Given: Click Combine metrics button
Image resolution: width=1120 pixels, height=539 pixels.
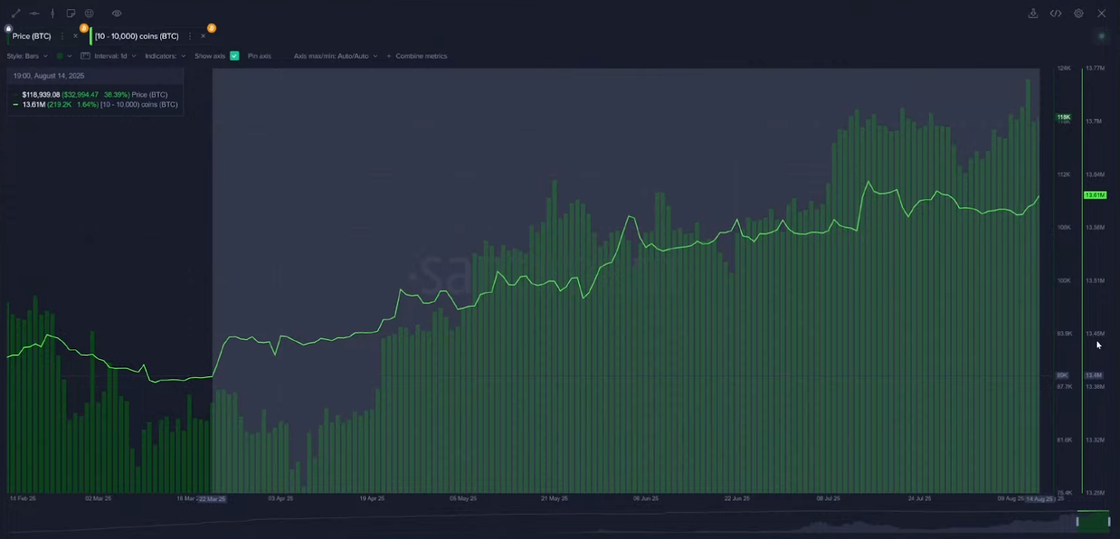Looking at the screenshot, I should [417, 56].
